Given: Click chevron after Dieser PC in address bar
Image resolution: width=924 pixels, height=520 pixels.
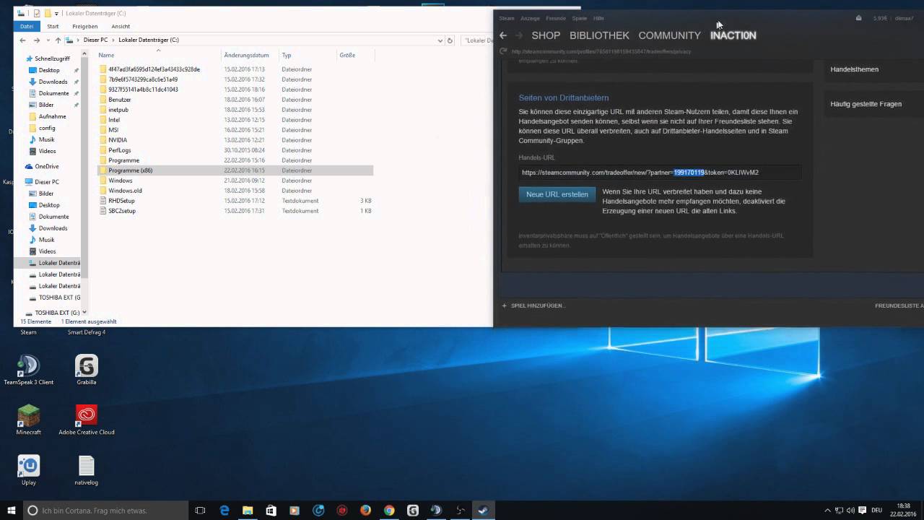Looking at the screenshot, I should [x=114, y=40].
